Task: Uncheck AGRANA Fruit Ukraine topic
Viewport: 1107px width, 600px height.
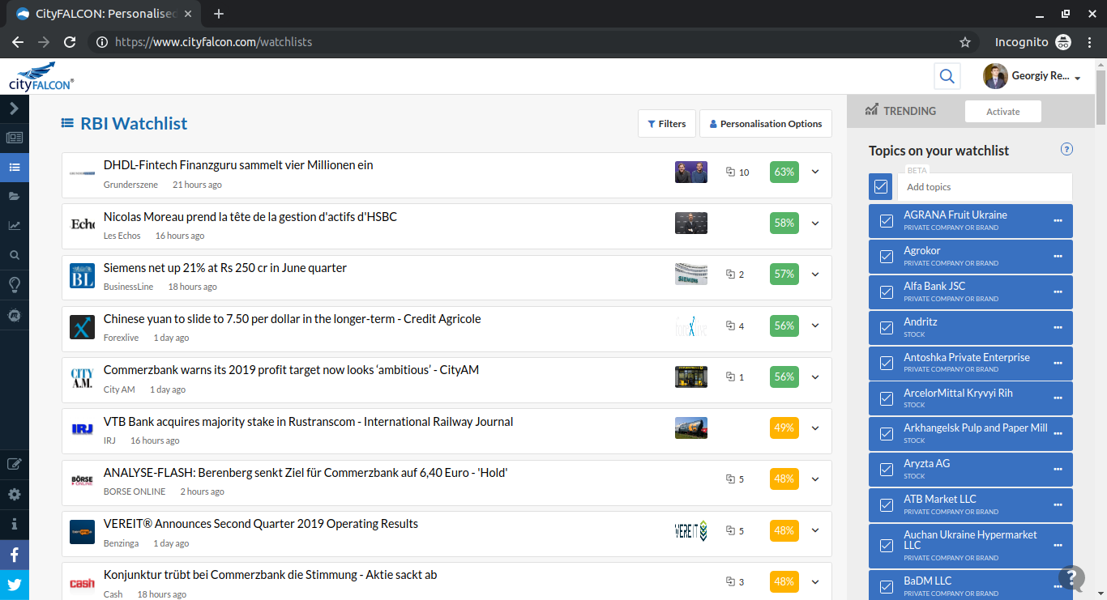Action: click(886, 220)
